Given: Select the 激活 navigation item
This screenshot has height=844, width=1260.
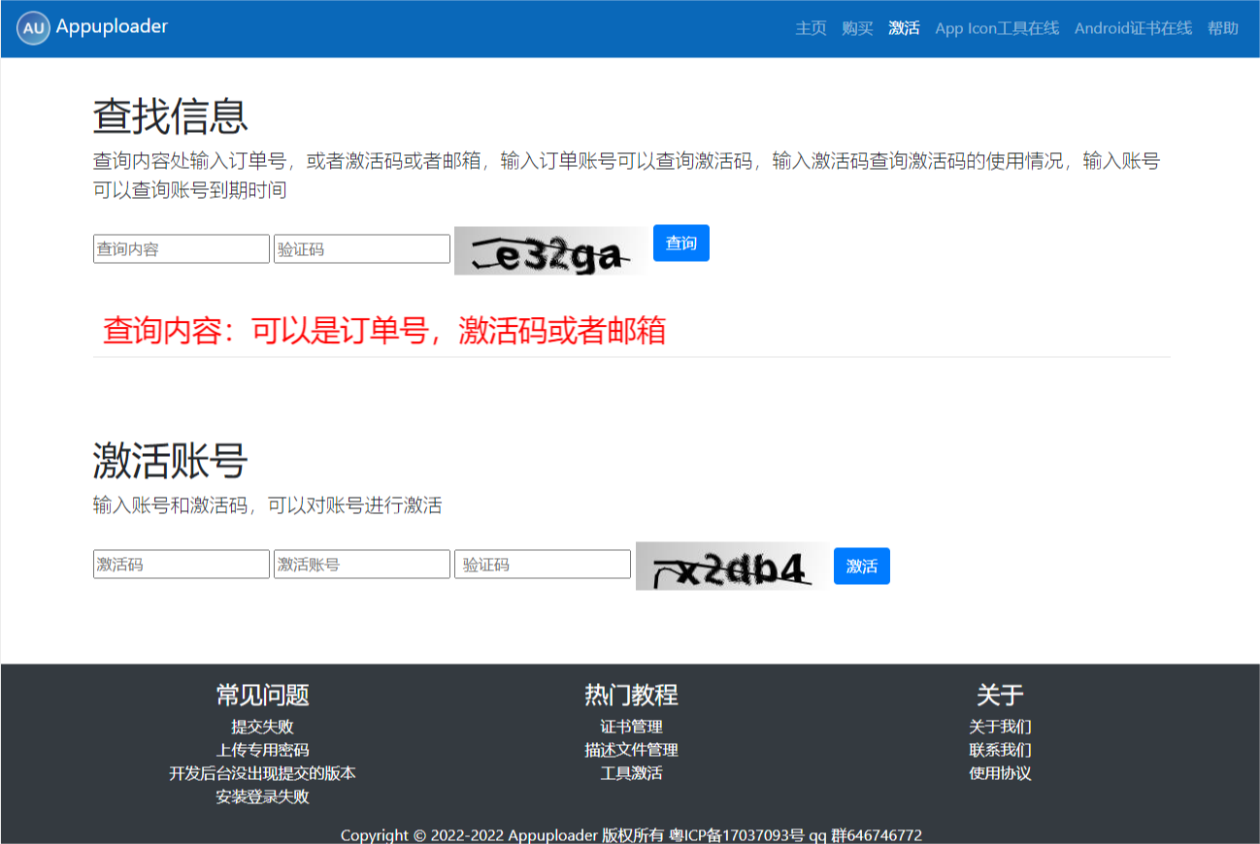Looking at the screenshot, I should [x=904, y=28].
